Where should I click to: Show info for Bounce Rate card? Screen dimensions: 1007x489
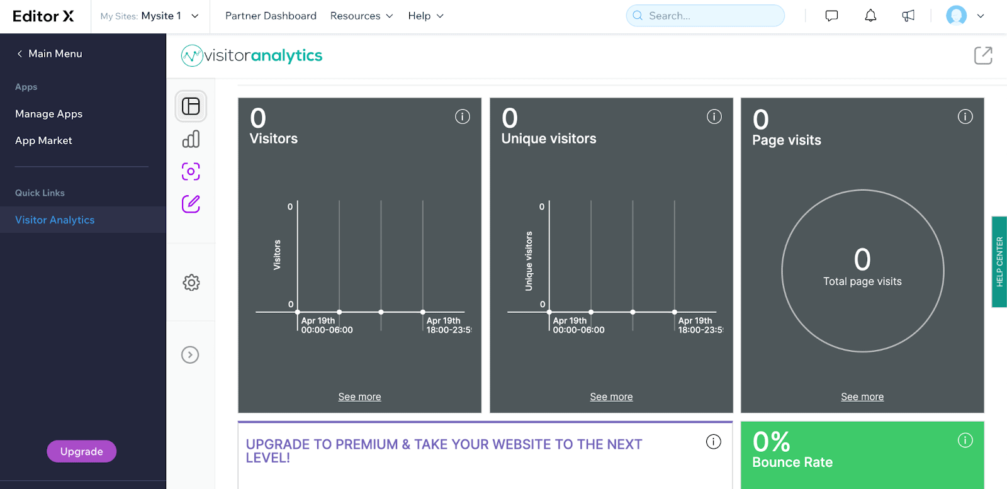(x=965, y=441)
